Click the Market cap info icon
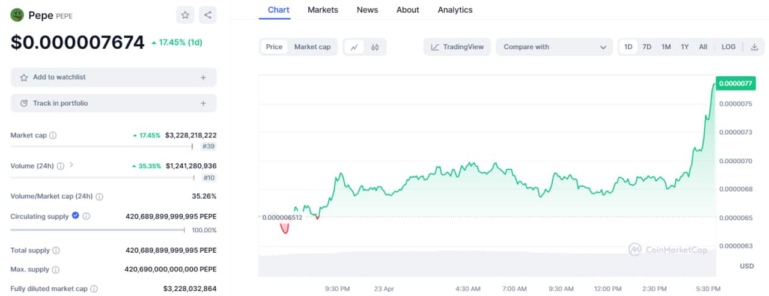The height and width of the screenshot is (296, 769). point(53,136)
